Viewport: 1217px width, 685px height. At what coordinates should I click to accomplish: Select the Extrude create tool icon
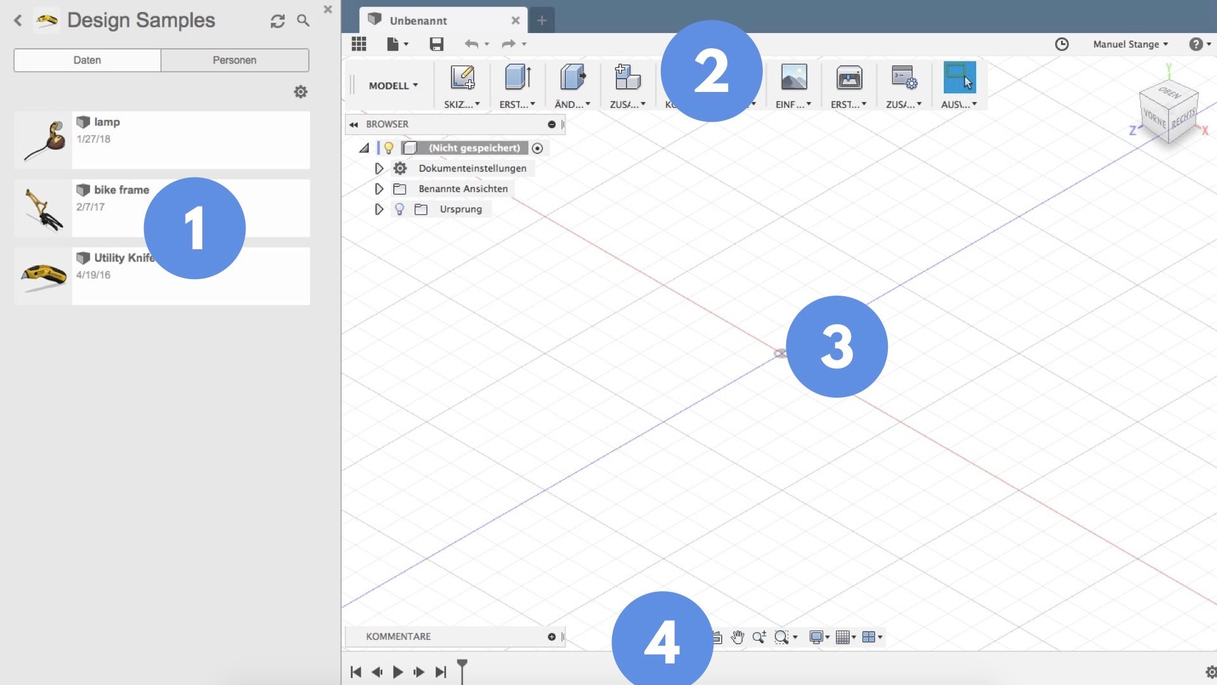pos(517,77)
